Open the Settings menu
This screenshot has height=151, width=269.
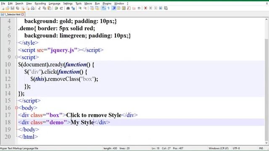(68, 3)
